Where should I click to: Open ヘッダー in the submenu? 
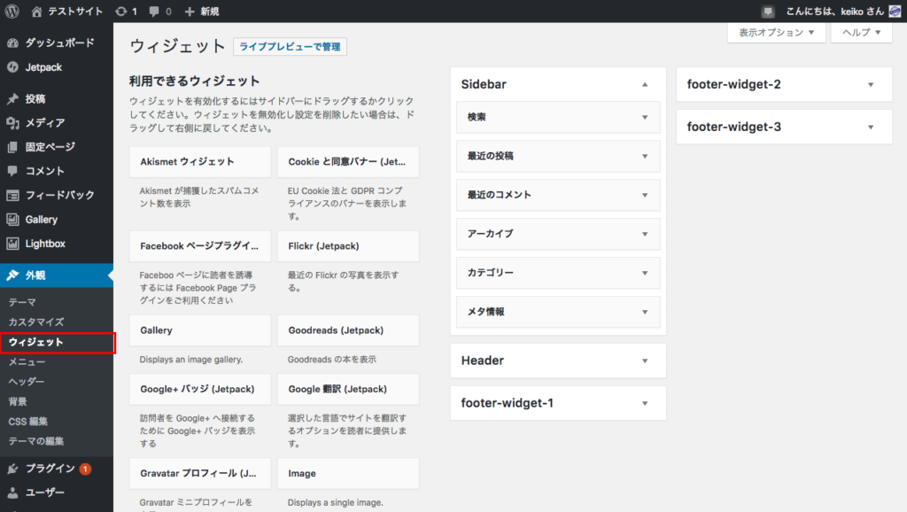click(x=26, y=381)
